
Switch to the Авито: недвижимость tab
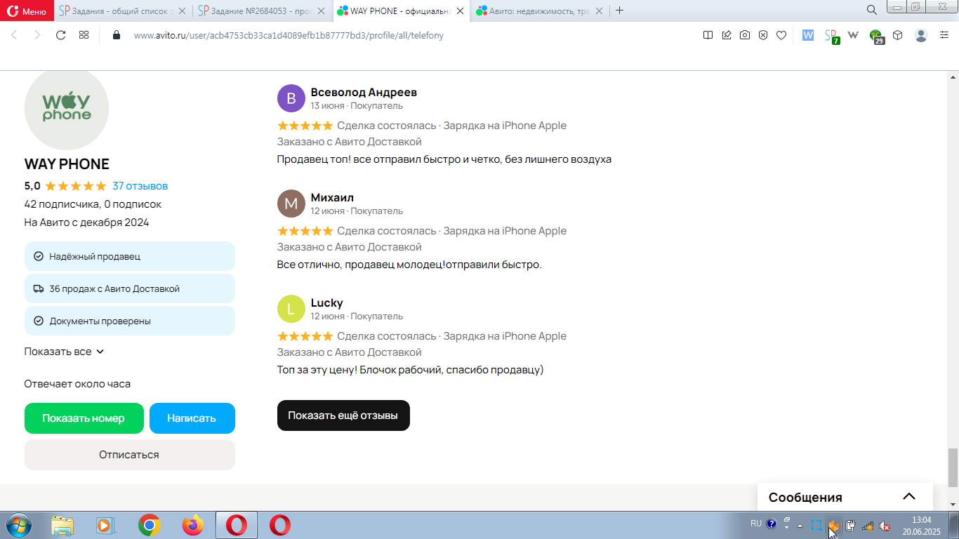point(532,11)
